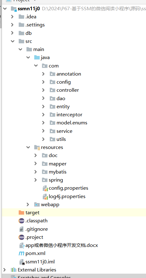
Task: Collapse the src folder
Action: coord(12,41)
